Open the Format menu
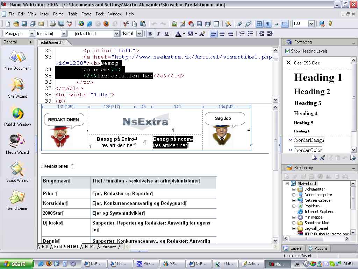Viewport: 358px width, 269px height. pyautogui.click(x=59, y=14)
